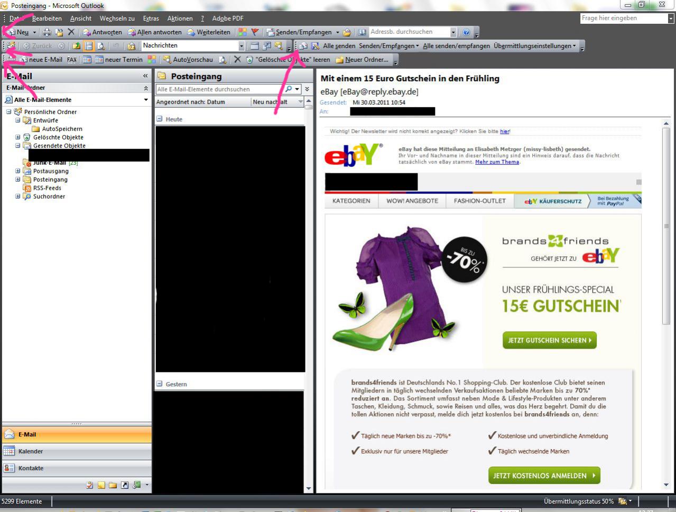This screenshot has height=512, width=676.
Task: Click JETZT GUTSCHEIN SICHERN button
Action: pyautogui.click(x=550, y=340)
